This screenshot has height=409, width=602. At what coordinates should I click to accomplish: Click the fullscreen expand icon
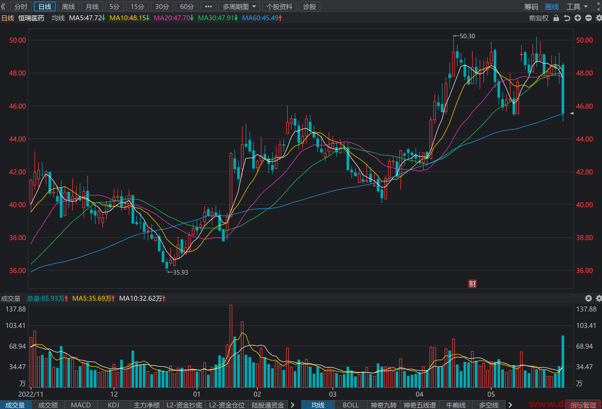(x=599, y=6)
